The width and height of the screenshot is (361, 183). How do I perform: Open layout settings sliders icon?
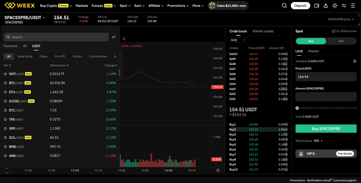click(x=344, y=6)
